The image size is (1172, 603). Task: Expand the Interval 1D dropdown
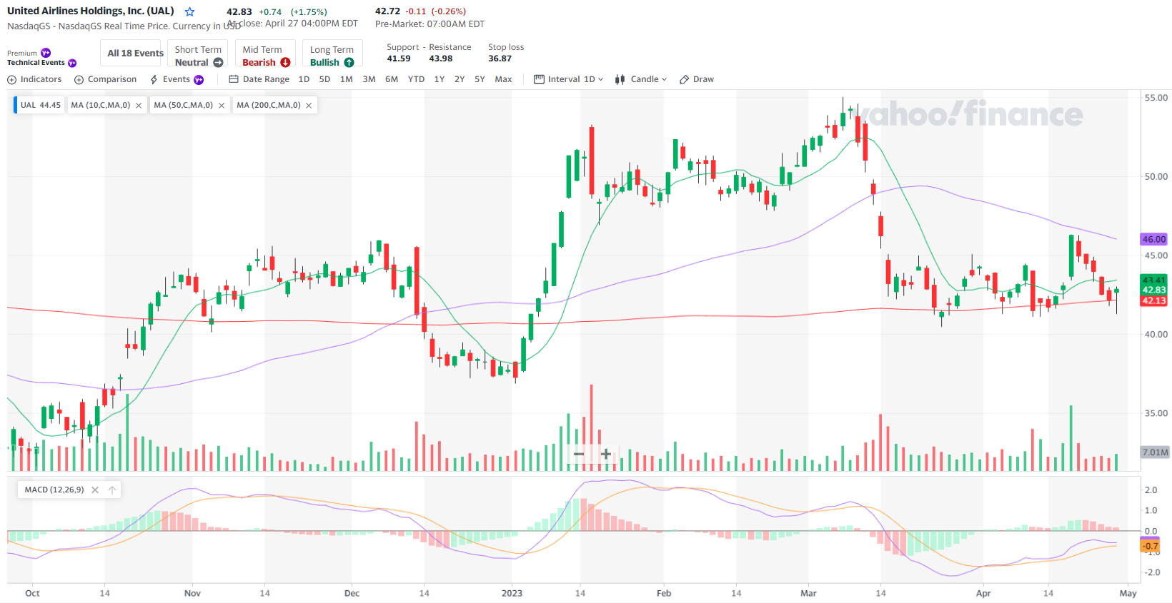568,79
